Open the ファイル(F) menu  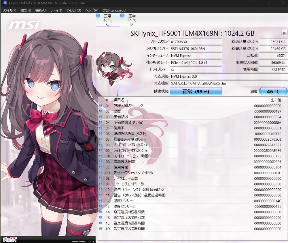[x=10, y=10]
